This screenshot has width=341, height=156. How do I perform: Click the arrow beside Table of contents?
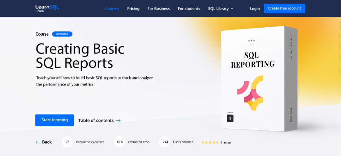118,121
